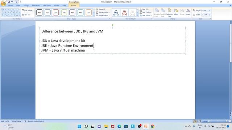Click the Send to Back button
Image resolution: width=232 pixels, height=130 pixels.
pyautogui.click(x=163, y=13)
